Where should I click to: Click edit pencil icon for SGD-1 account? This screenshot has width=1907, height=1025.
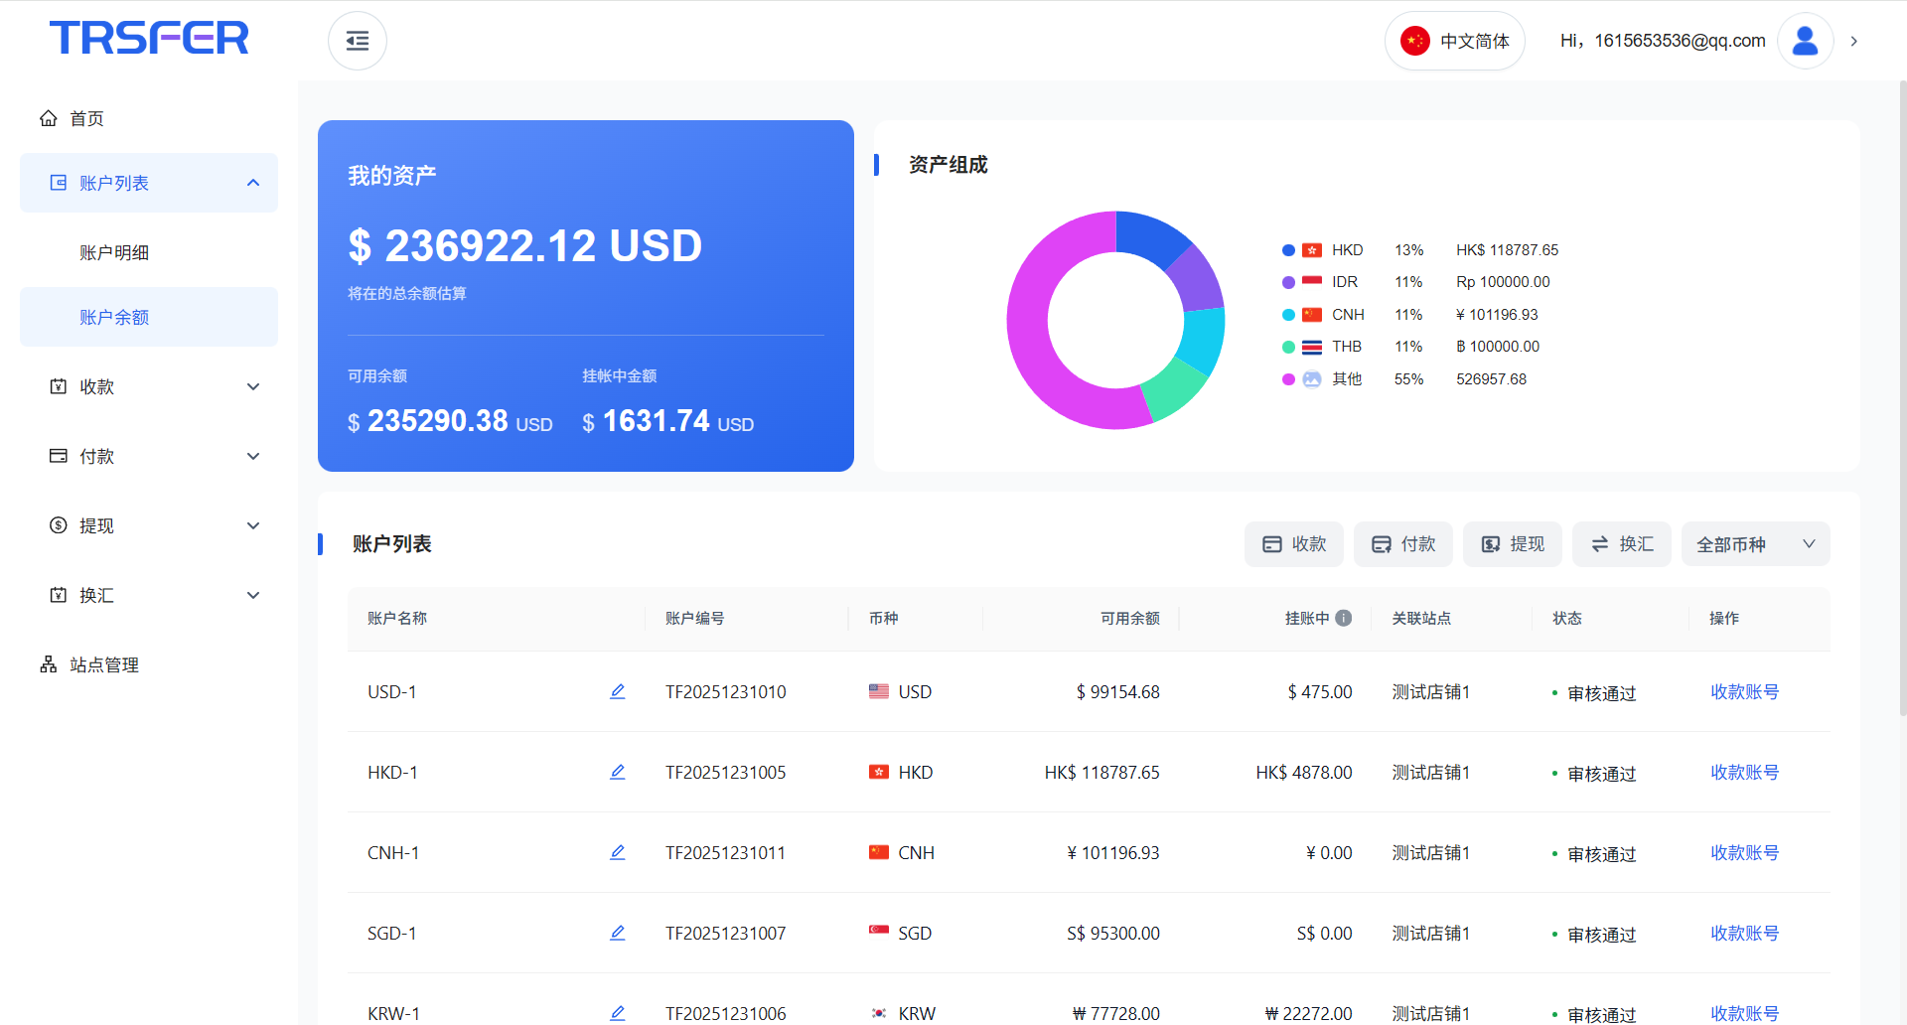tap(617, 933)
